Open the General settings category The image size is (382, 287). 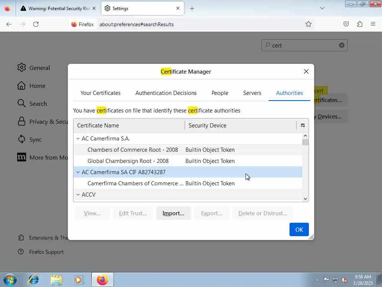(x=34, y=68)
